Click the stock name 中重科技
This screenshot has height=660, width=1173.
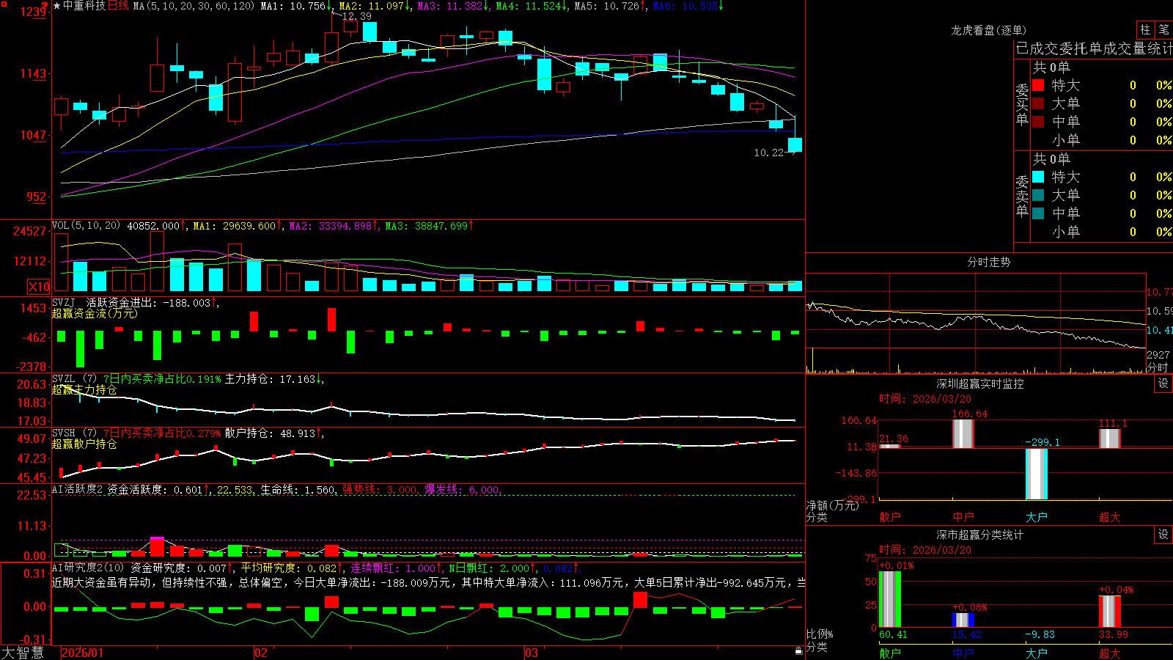84,6
